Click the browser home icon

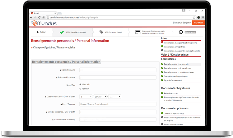point(44,17)
